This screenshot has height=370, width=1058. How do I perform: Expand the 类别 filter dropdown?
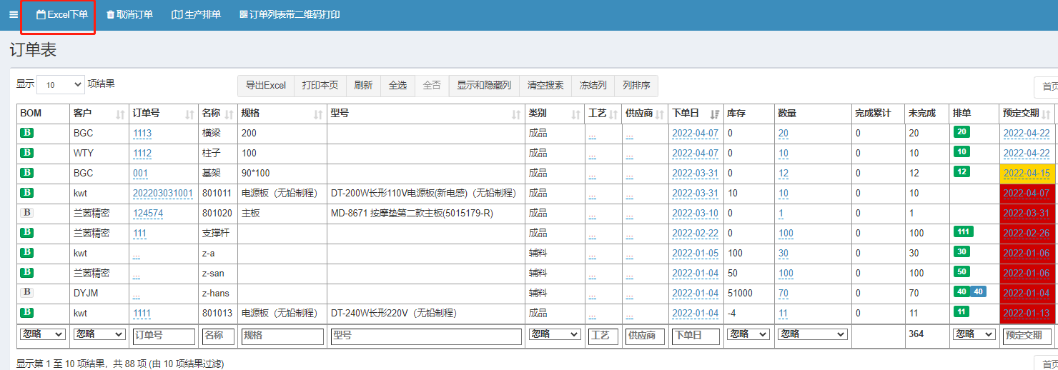[x=554, y=334]
